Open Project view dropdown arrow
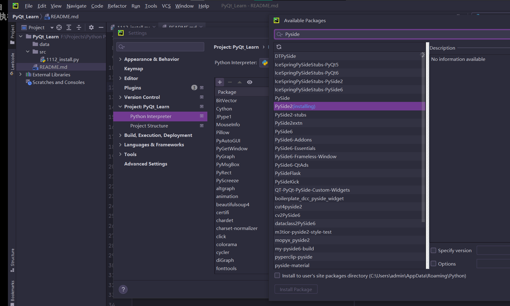Image resolution: width=510 pixels, height=306 pixels. [x=52, y=28]
